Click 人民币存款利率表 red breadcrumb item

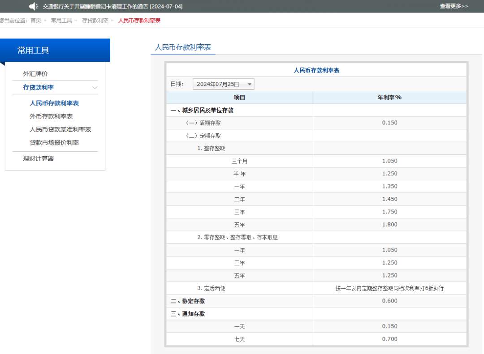click(139, 20)
